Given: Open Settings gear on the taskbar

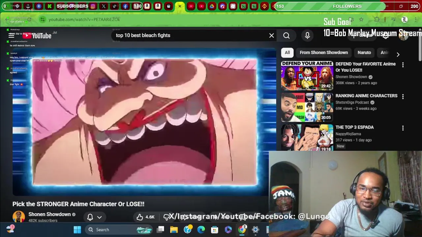Looking at the screenshot, I should point(256,229).
